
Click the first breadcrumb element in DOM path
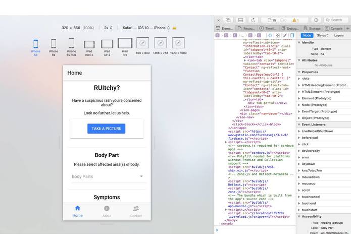click(218, 35)
